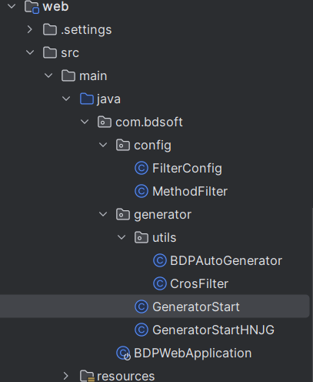Viewport: 313px width, 382px height.
Task: Expand the .settings folder
Action: [x=30, y=29]
